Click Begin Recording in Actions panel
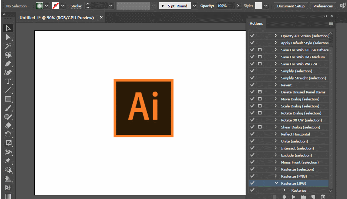 click(284, 197)
